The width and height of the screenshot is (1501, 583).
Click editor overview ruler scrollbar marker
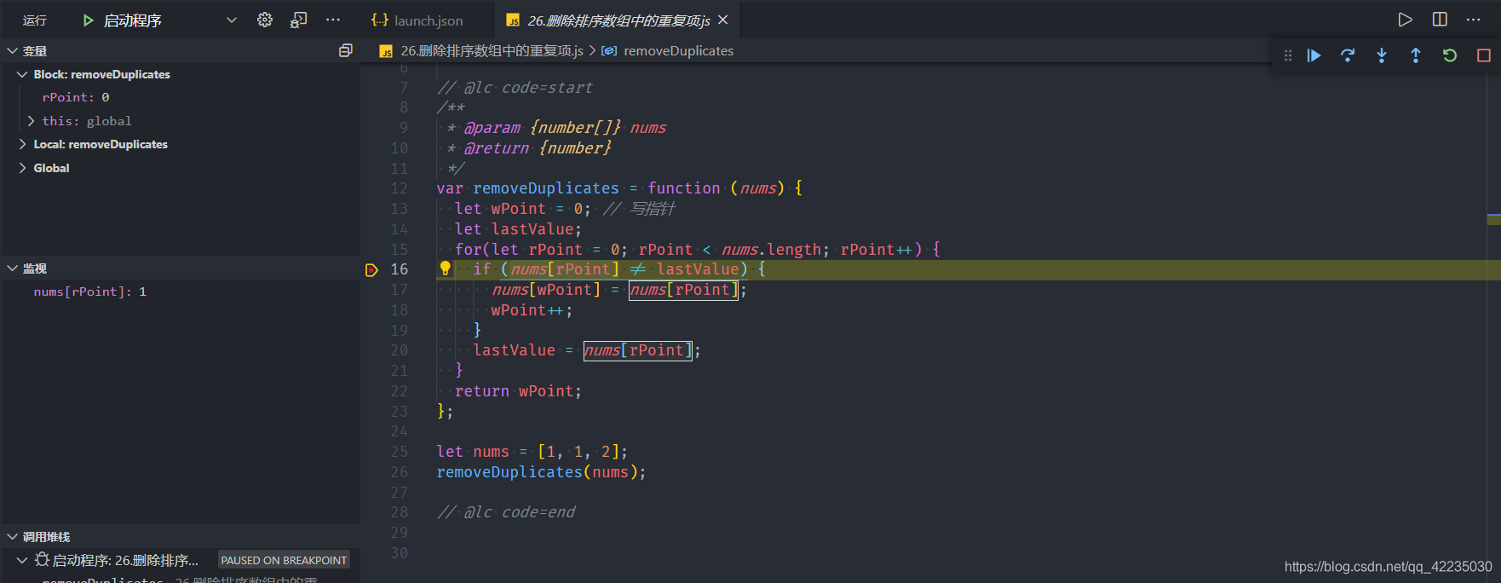1493,219
